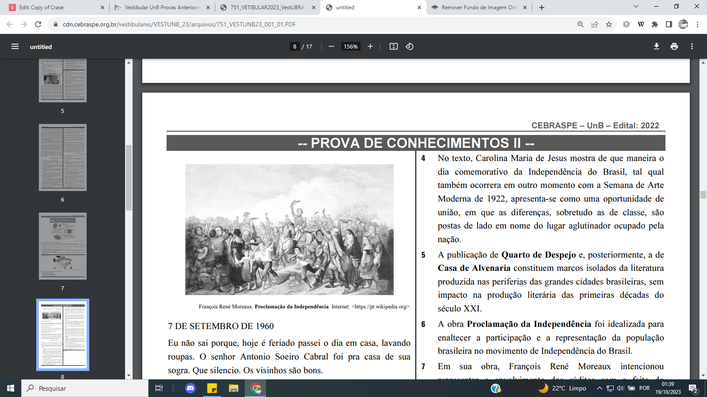Screen dimensions: 707x397
Task: Go back to the previous page in browser
Action: tap(10, 24)
